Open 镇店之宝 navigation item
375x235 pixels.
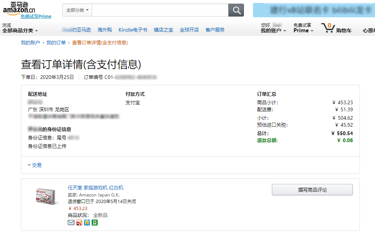tap(163, 30)
